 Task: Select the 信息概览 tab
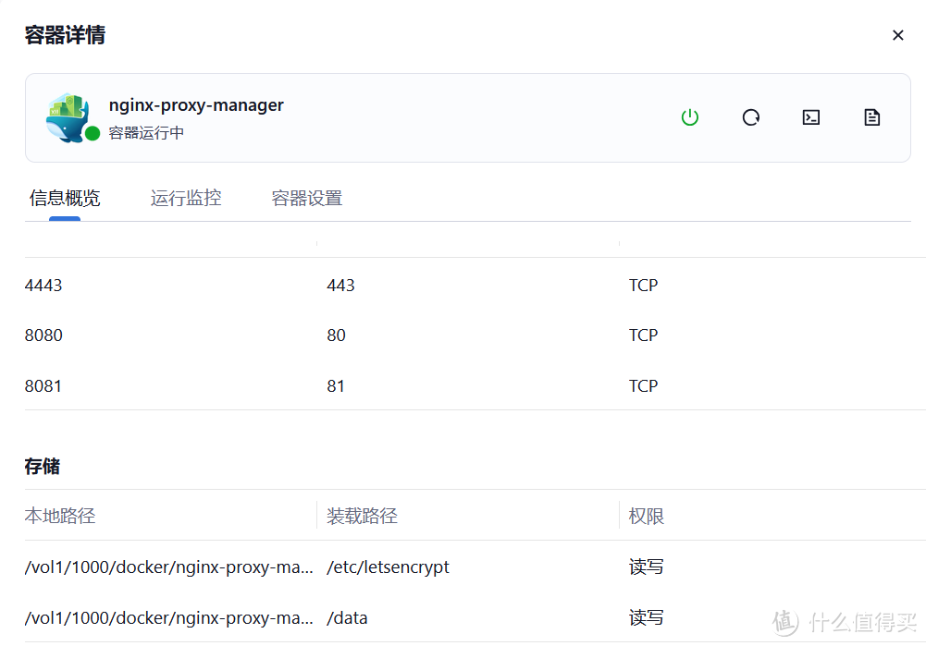tap(65, 198)
